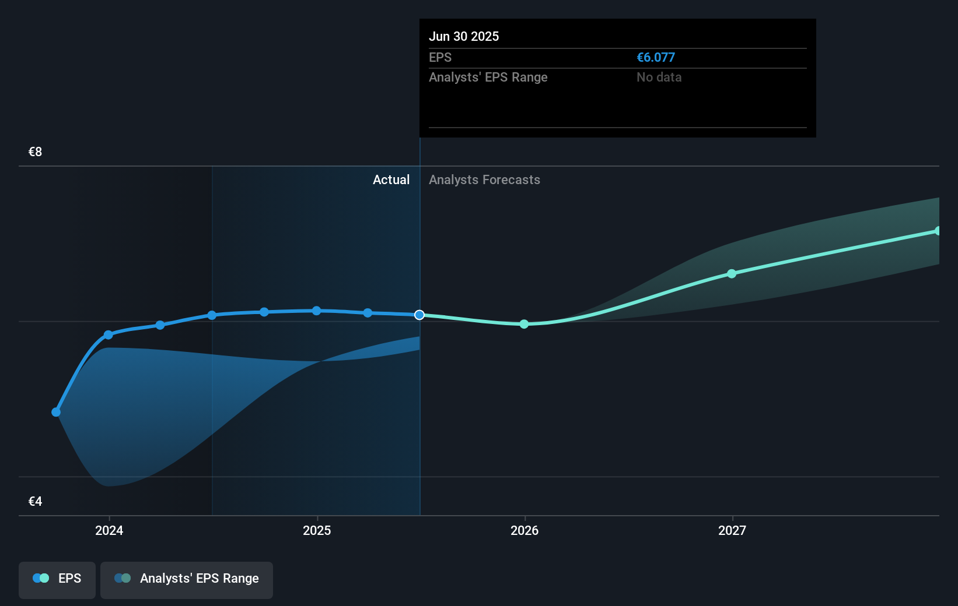Click the teal Analysts' EPS Range legend icon
This screenshot has width=958, height=606.
coord(123,578)
